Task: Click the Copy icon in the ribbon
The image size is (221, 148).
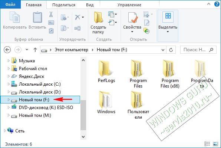Action: point(15,17)
